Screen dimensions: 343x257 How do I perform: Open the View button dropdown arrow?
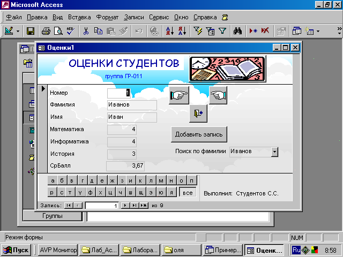[x=18, y=31]
